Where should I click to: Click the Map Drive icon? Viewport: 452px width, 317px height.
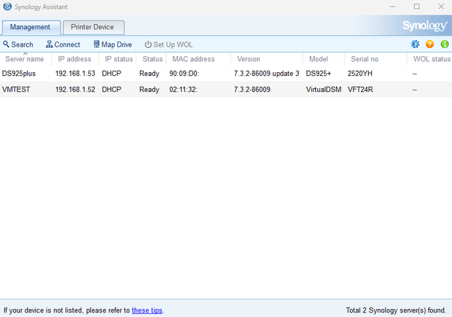[x=96, y=44]
